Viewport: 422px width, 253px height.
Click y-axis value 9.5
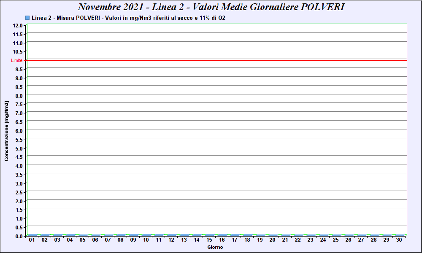coord(19,70)
